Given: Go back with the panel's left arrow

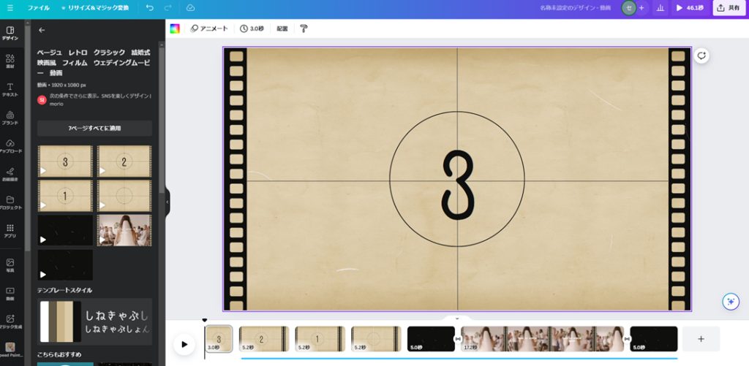Looking at the screenshot, I should pos(42,30).
